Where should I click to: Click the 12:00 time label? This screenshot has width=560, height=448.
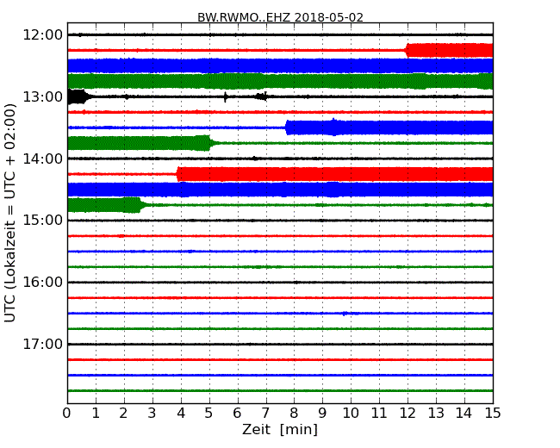tap(42, 35)
